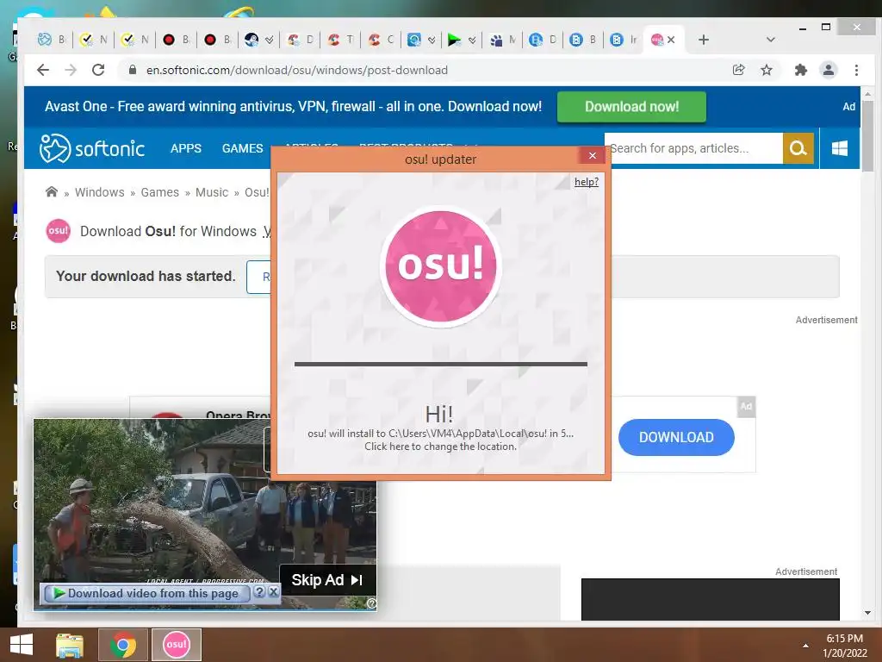This screenshot has width=882, height=662.
Task: Open the Music breadcrumb link
Action: [x=212, y=192]
